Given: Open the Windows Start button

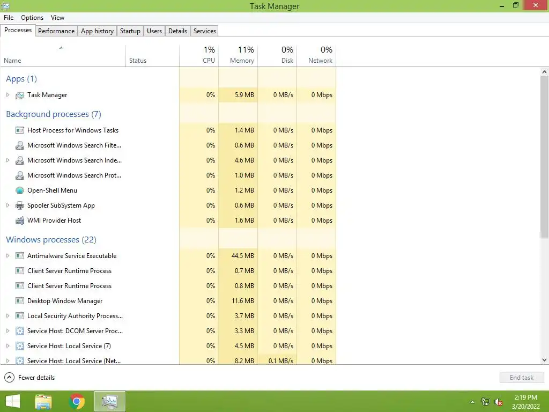Looking at the screenshot, I should pos(13,401).
